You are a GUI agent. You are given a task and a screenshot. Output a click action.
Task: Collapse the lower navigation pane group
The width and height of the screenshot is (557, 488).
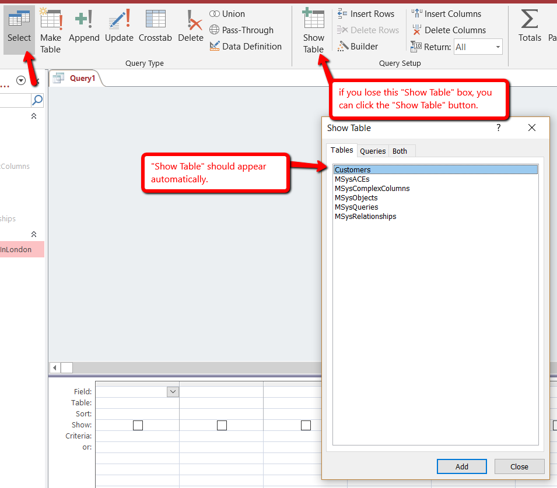pos(34,234)
